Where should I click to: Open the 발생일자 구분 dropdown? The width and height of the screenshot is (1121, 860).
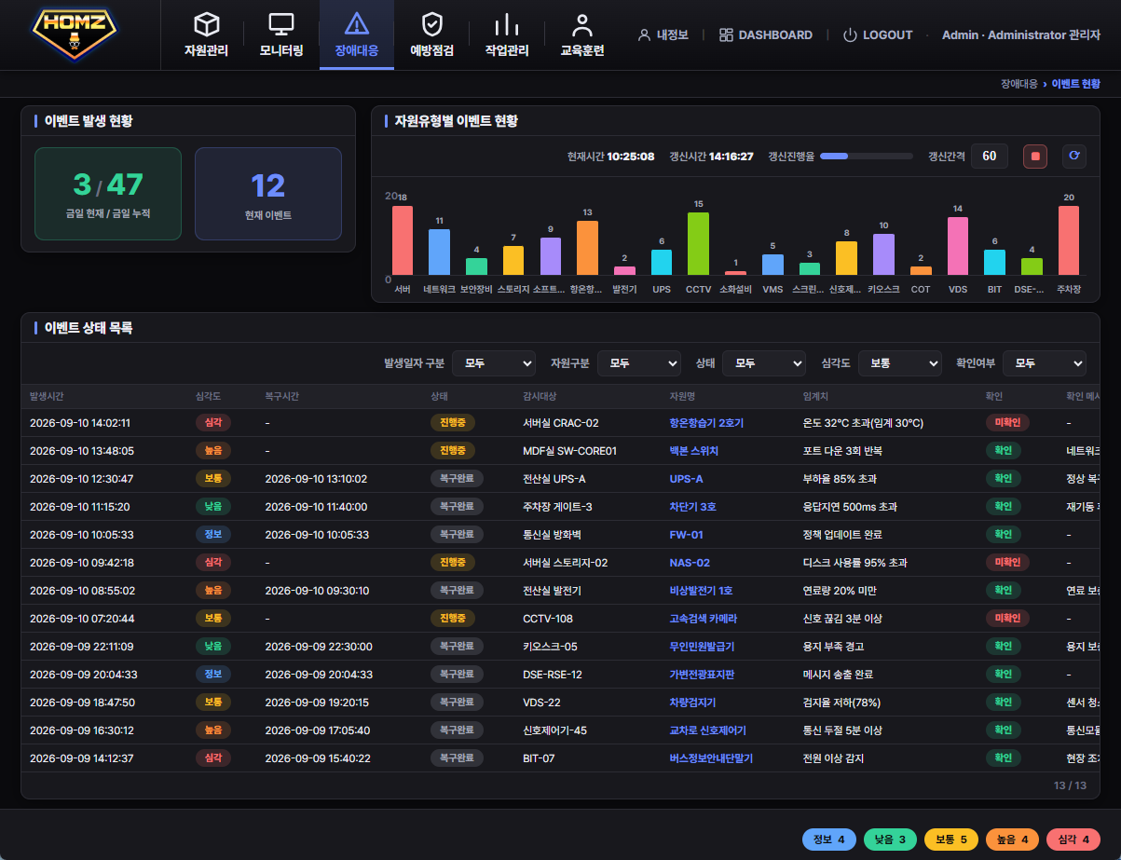[x=494, y=362]
